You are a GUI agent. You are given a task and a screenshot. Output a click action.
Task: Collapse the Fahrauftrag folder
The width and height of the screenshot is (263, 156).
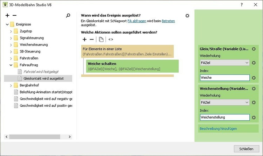point(11,65)
